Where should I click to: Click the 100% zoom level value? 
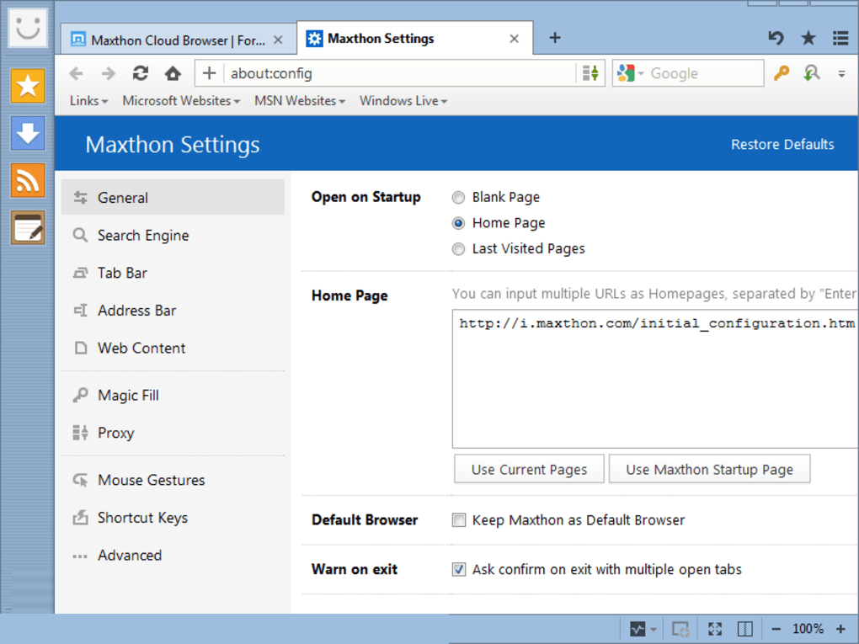pos(808,629)
